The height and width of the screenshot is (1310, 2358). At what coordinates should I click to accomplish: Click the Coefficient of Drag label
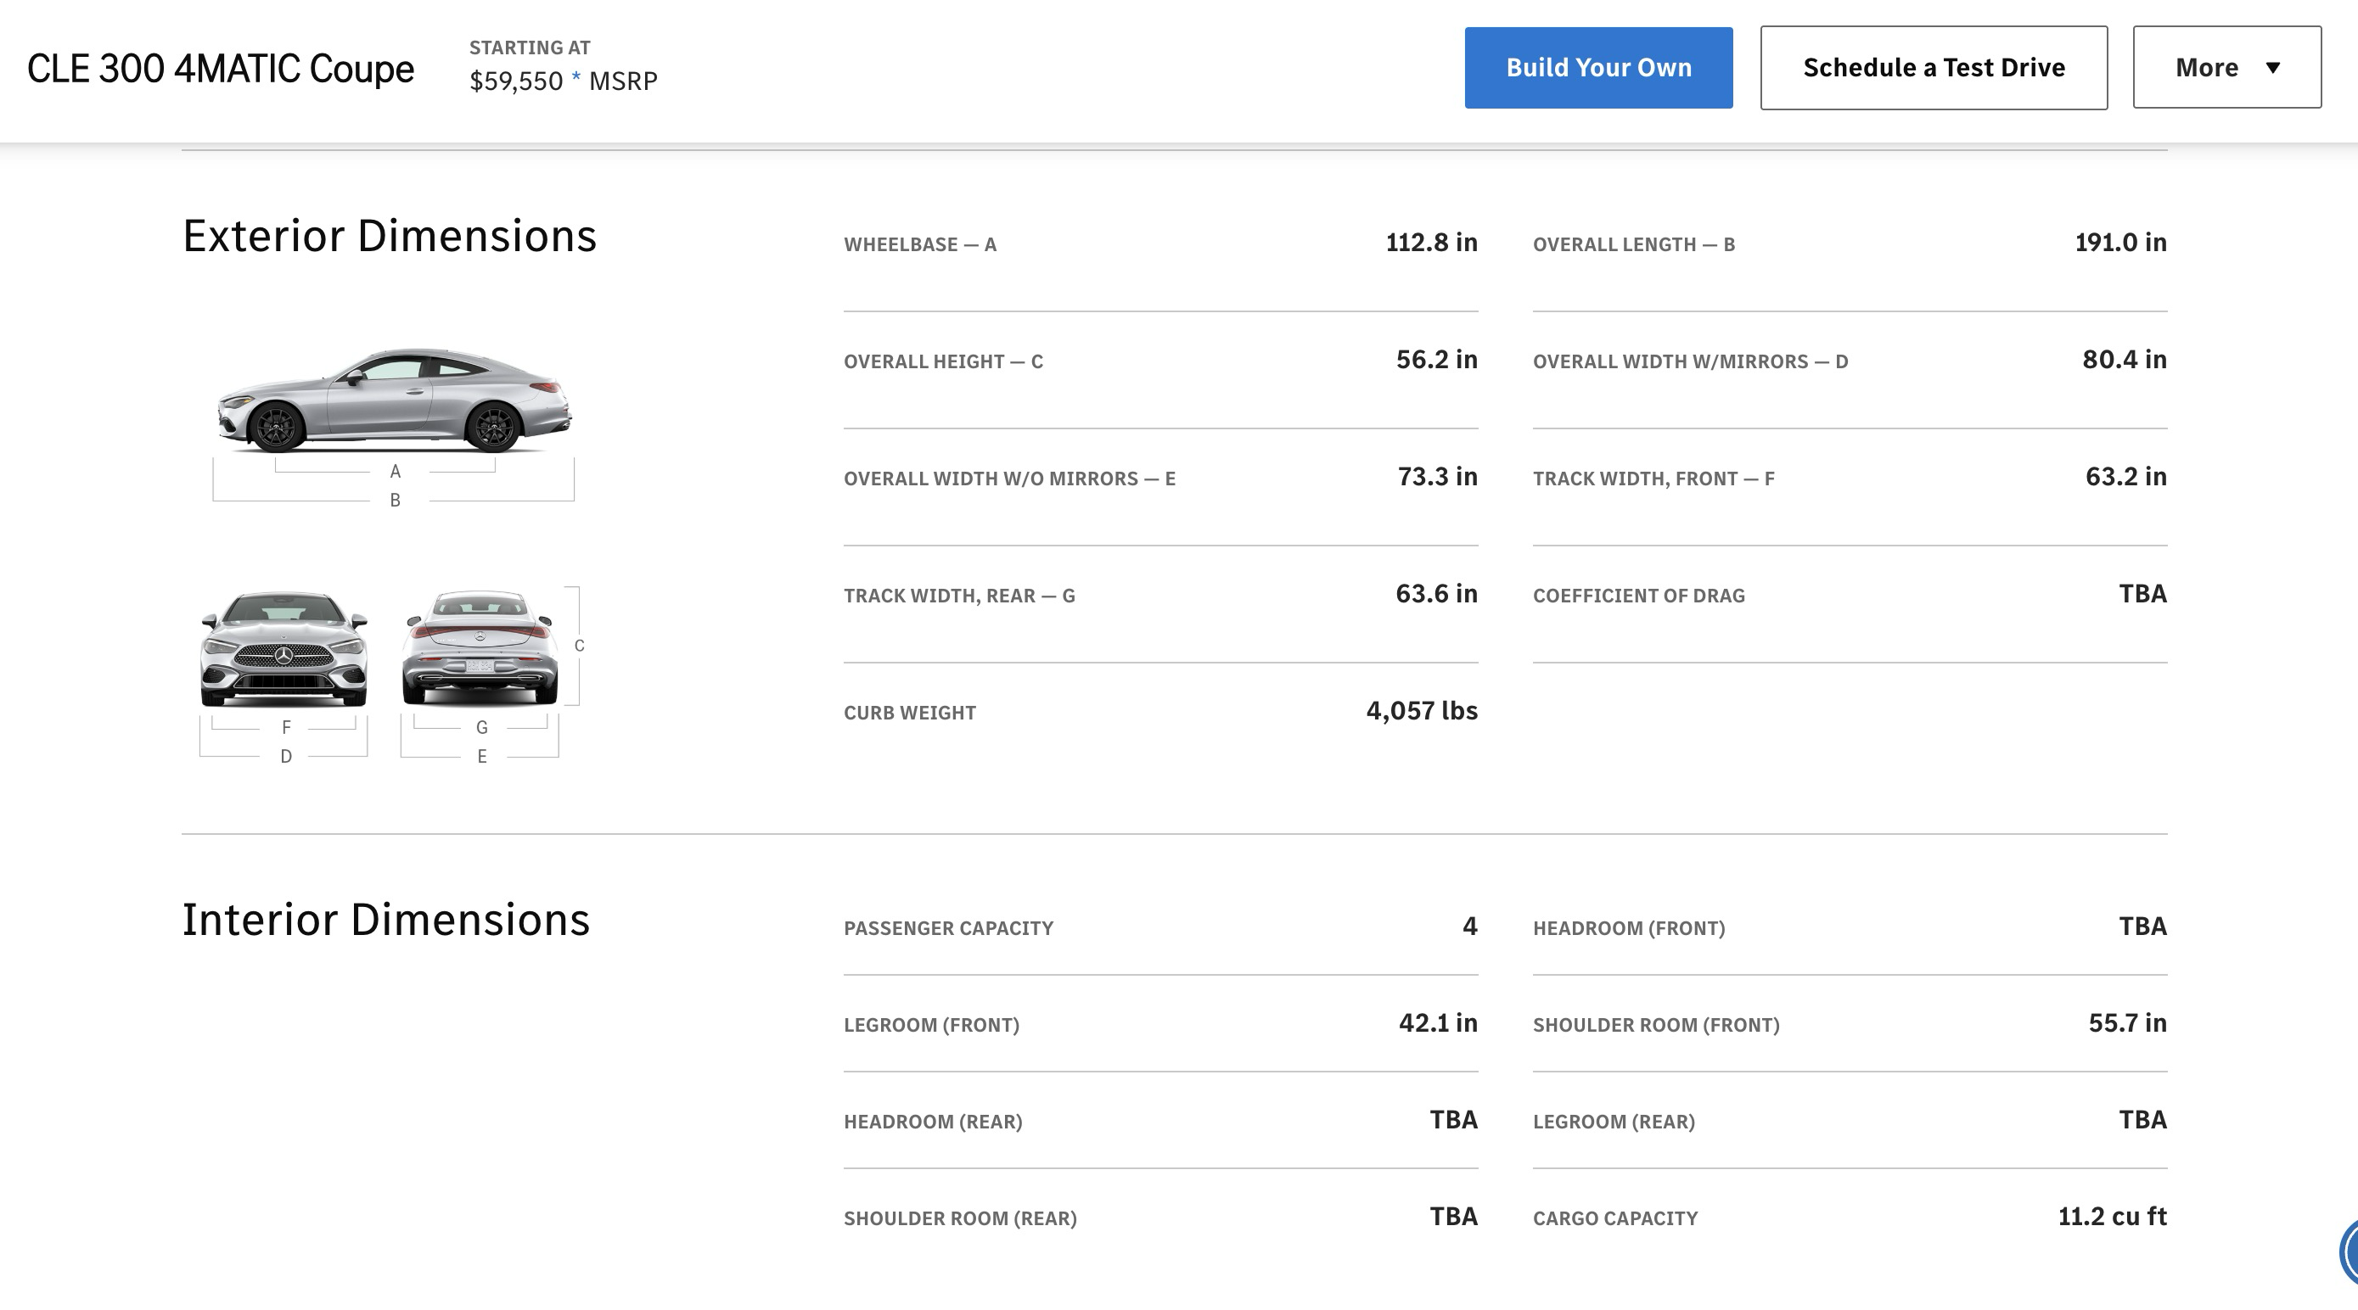(x=1637, y=596)
